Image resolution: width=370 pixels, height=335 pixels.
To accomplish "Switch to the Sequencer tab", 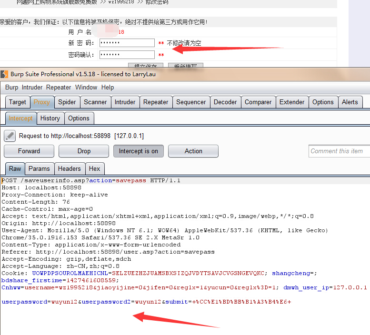I will [x=191, y=102].
